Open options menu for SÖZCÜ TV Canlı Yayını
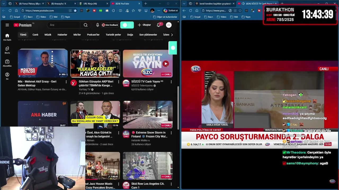The image size is (339, 190). pyautogui.click(x=171, y=82)
